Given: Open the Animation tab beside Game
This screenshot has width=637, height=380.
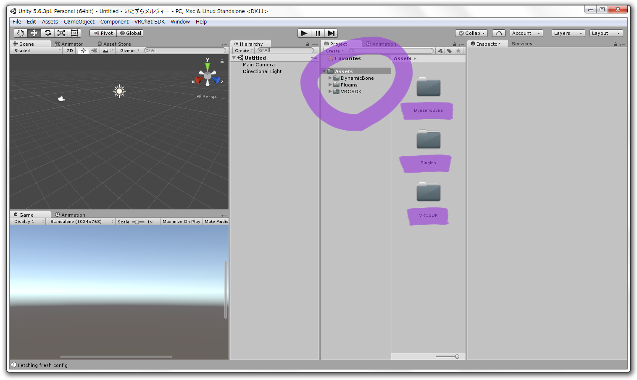Looking at the screenshot, I should pos(70,215).
